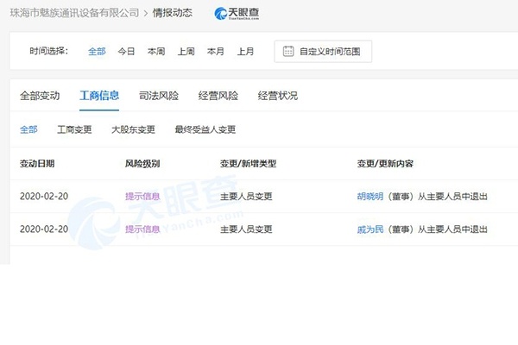Open the 自定义时间范围 date picker
The image size is (518, 345).
[323, 52]
